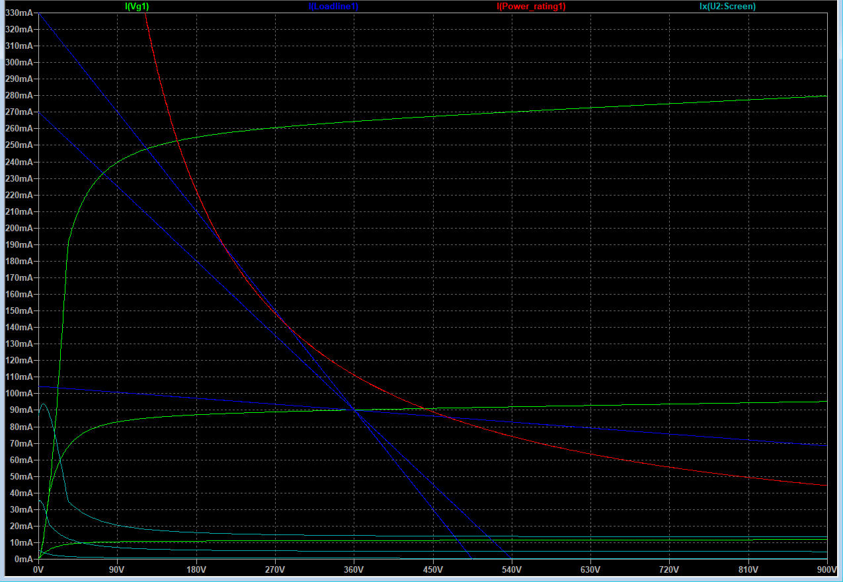Click the I(Vg1) trace label

click(137, 6)
